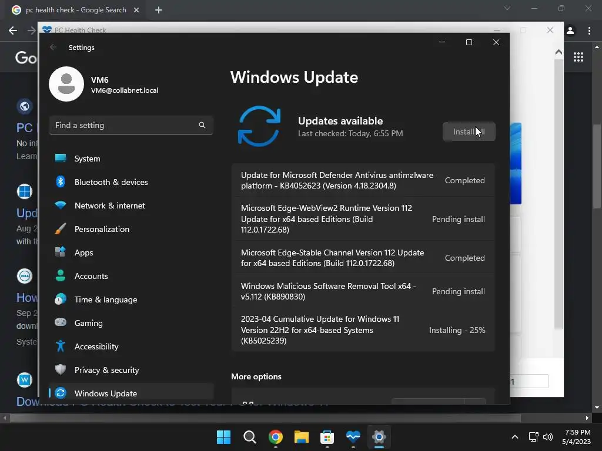Click the VM6@collabnet.local account text
This screenshot has height=451, width=602.
click(x=125, y=90)
